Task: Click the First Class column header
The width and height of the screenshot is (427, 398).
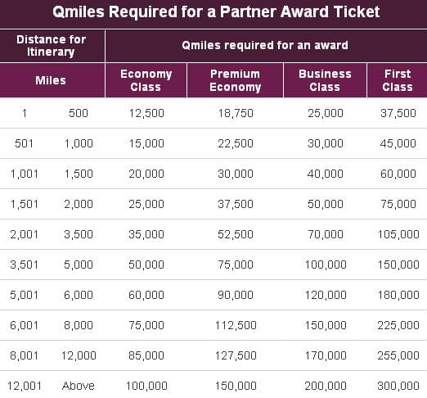Action: pyautogui.click(x=398, y=80)
